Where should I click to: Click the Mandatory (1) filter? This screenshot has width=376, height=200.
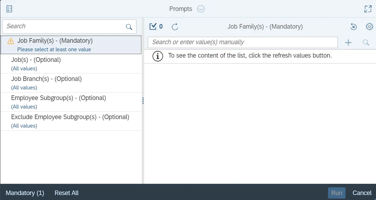25,193
